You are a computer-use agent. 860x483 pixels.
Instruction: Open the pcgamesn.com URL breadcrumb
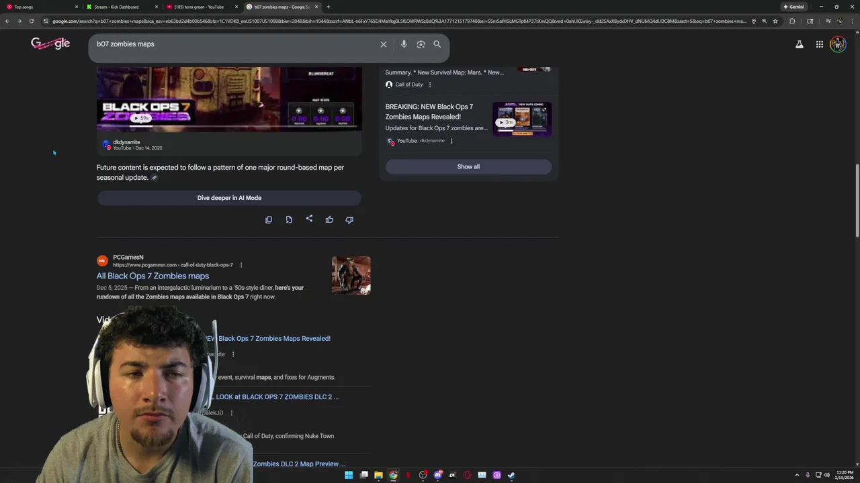pos(173,265)
